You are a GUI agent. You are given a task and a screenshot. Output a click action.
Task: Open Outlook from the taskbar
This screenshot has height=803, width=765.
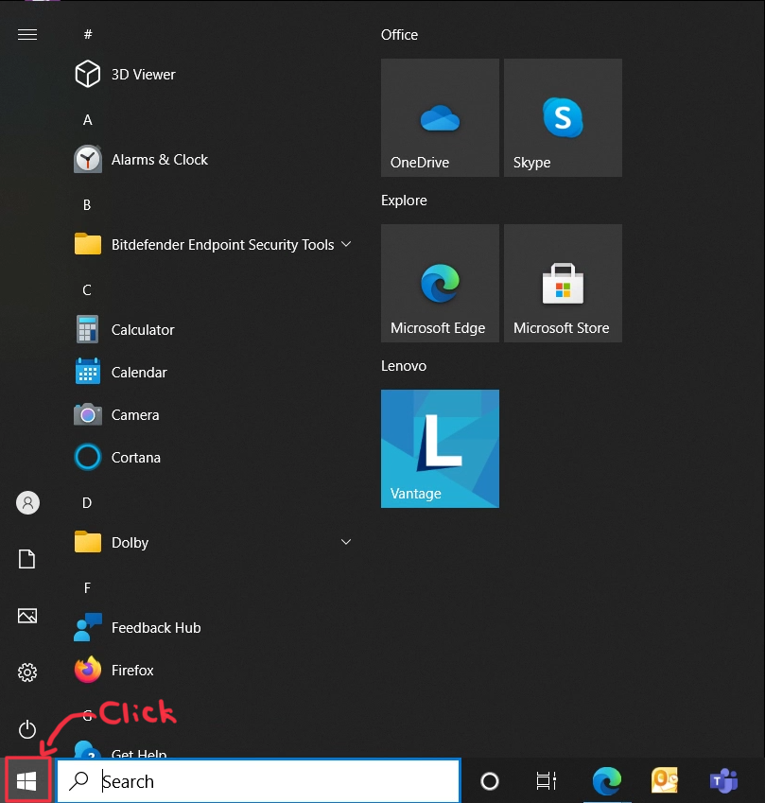point(664,781)
